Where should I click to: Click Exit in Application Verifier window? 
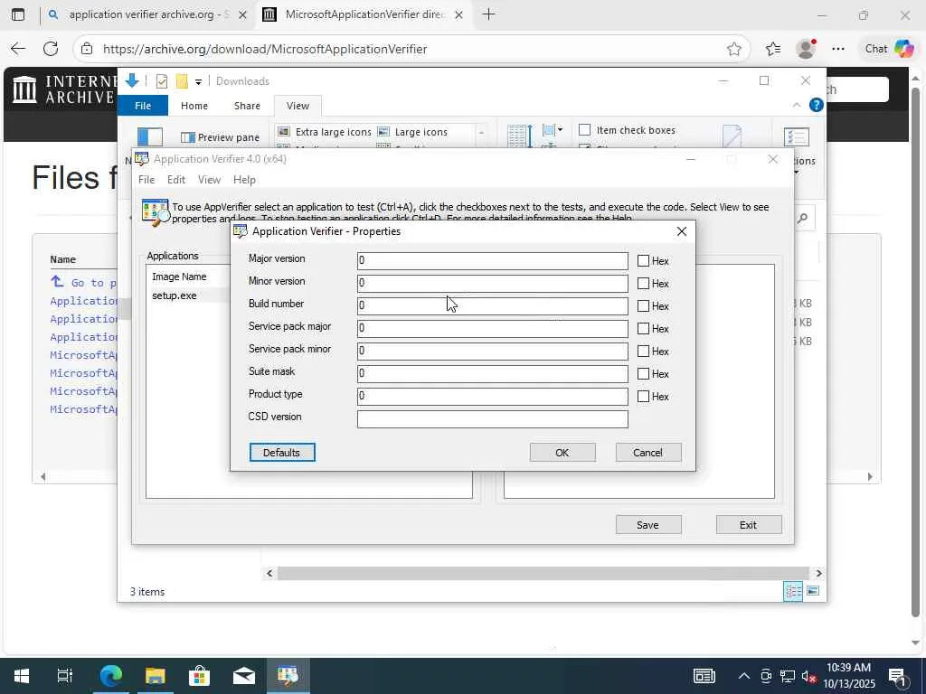click(749, 525)
